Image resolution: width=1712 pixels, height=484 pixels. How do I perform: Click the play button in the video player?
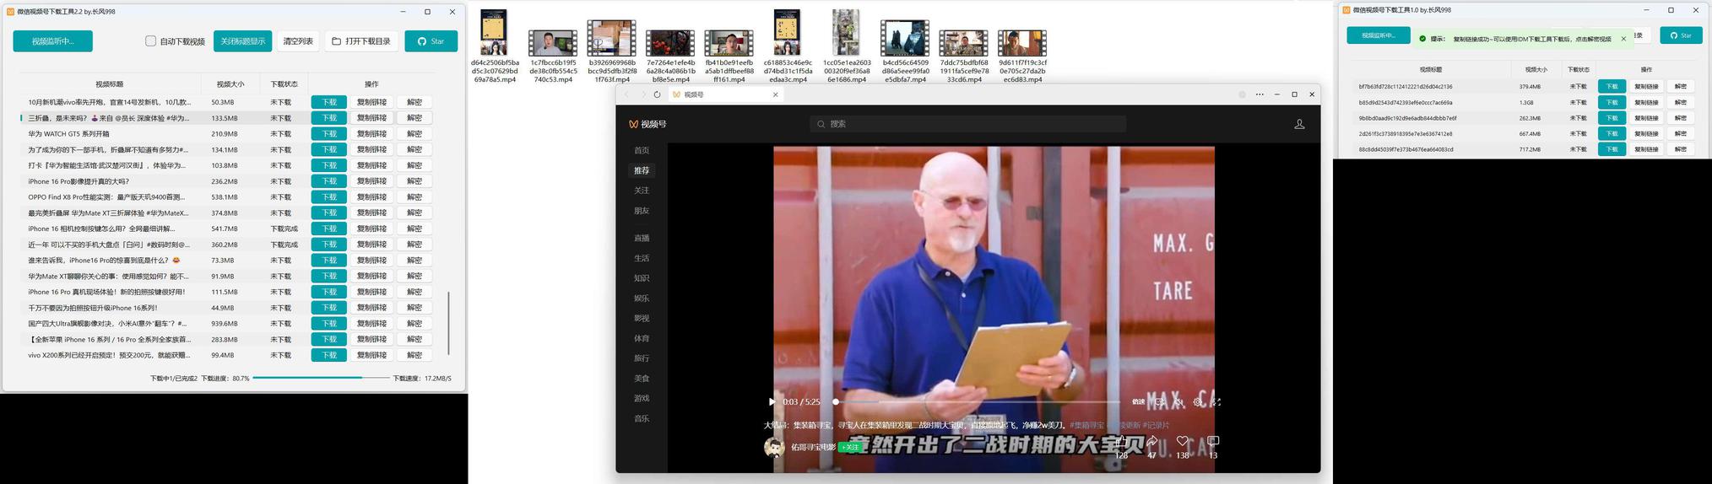772,402
